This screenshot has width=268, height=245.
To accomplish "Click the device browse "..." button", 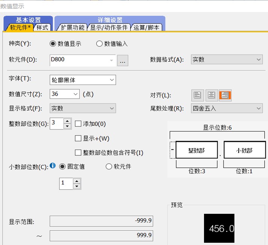I will [x=123, y=60].
